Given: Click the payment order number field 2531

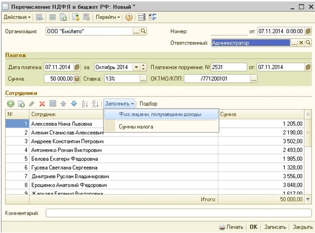Looking at the screenshot, I should coord(229,67).
